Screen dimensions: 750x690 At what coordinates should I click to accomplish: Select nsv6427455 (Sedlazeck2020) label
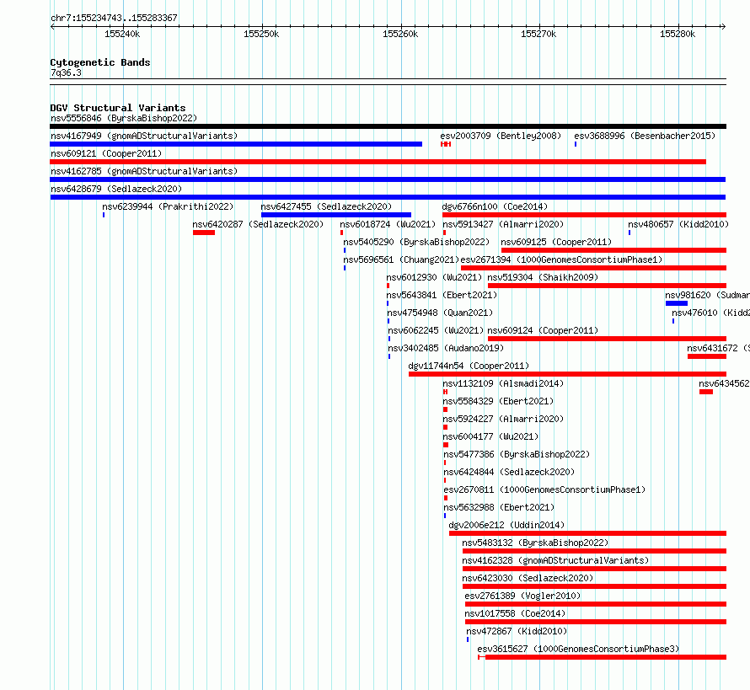click(326, 206)
